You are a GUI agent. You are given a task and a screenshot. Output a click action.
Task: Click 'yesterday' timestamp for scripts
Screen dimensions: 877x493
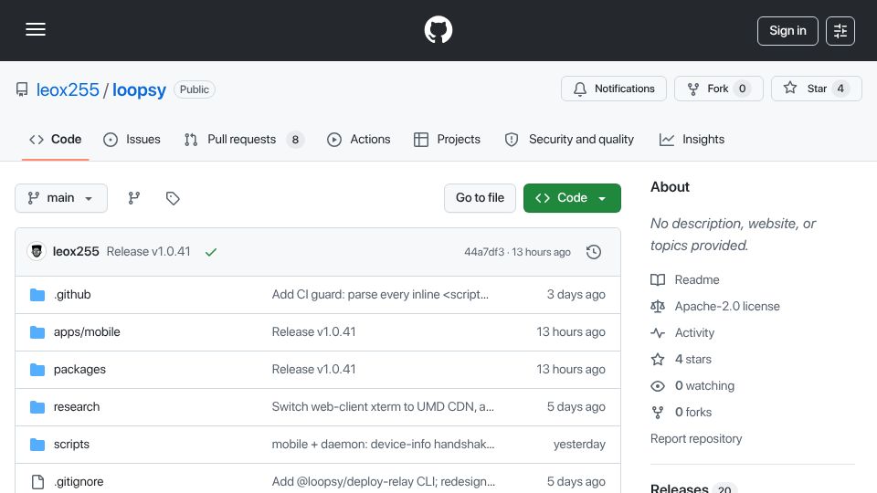tap(579, 445)
